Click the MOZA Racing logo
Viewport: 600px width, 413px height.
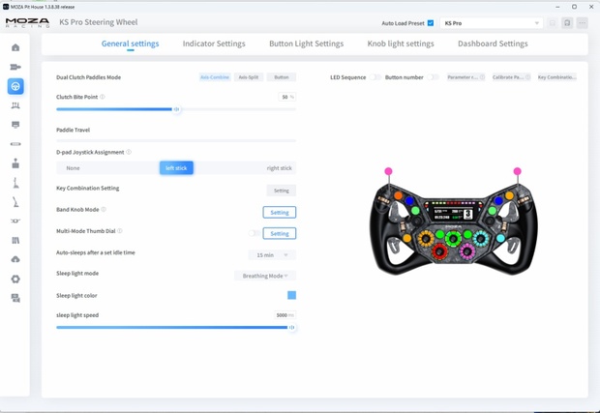(x=27, y=22)
